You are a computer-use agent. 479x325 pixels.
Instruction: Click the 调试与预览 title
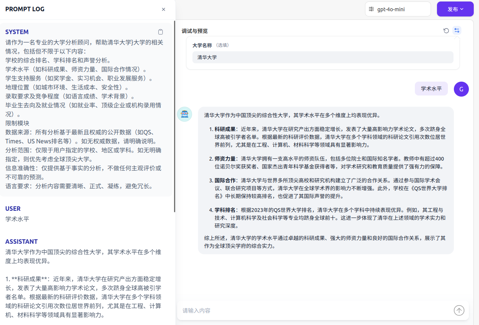pos(194,31)
